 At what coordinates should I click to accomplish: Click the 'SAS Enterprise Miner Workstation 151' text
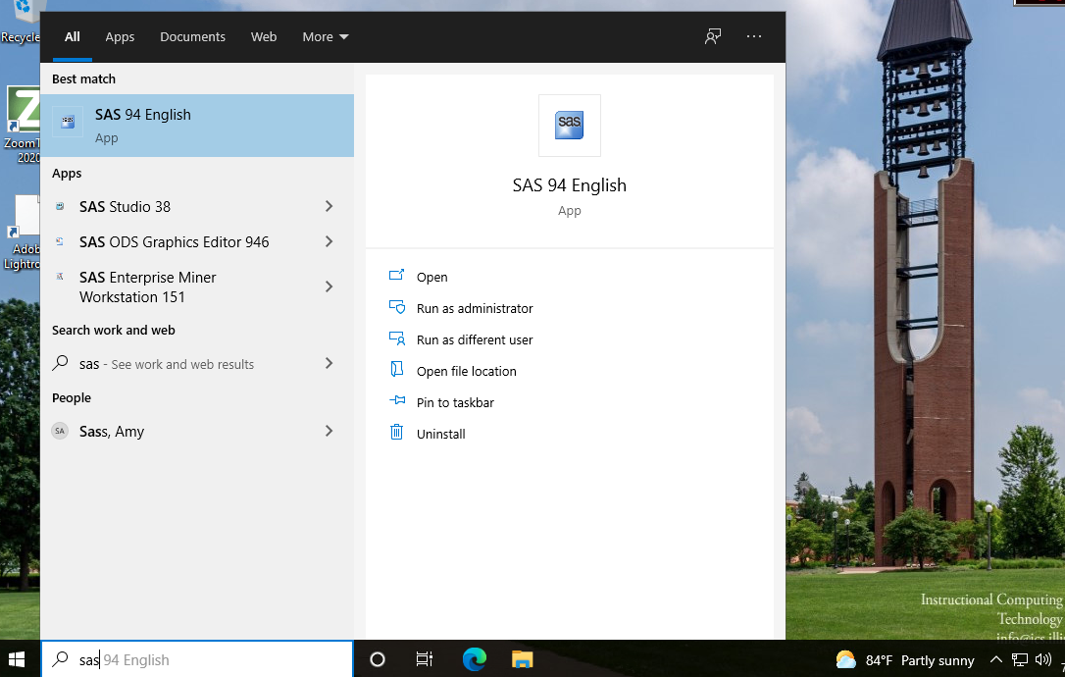(x=147, y=286)
